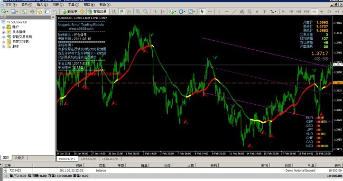Toggle the Data Window crosshair-circle icon
This screenshot has height=181, width=343.
32,11
